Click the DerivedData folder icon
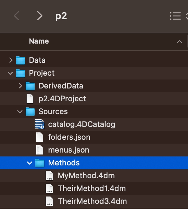Screen dimensions: 188x209 (x=30, y=86)
